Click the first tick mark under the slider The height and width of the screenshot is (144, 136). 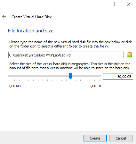point(10,80)
